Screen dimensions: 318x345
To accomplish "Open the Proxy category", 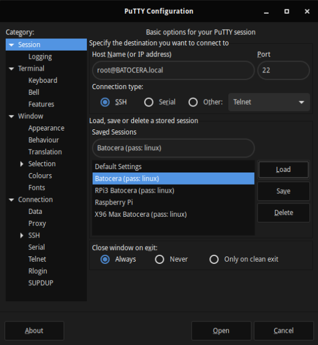I will click(x=37, y=224).
